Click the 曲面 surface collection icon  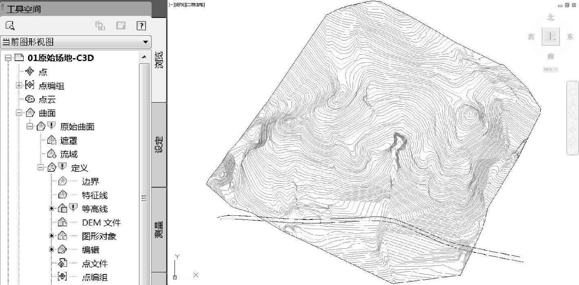click(29, 113)
